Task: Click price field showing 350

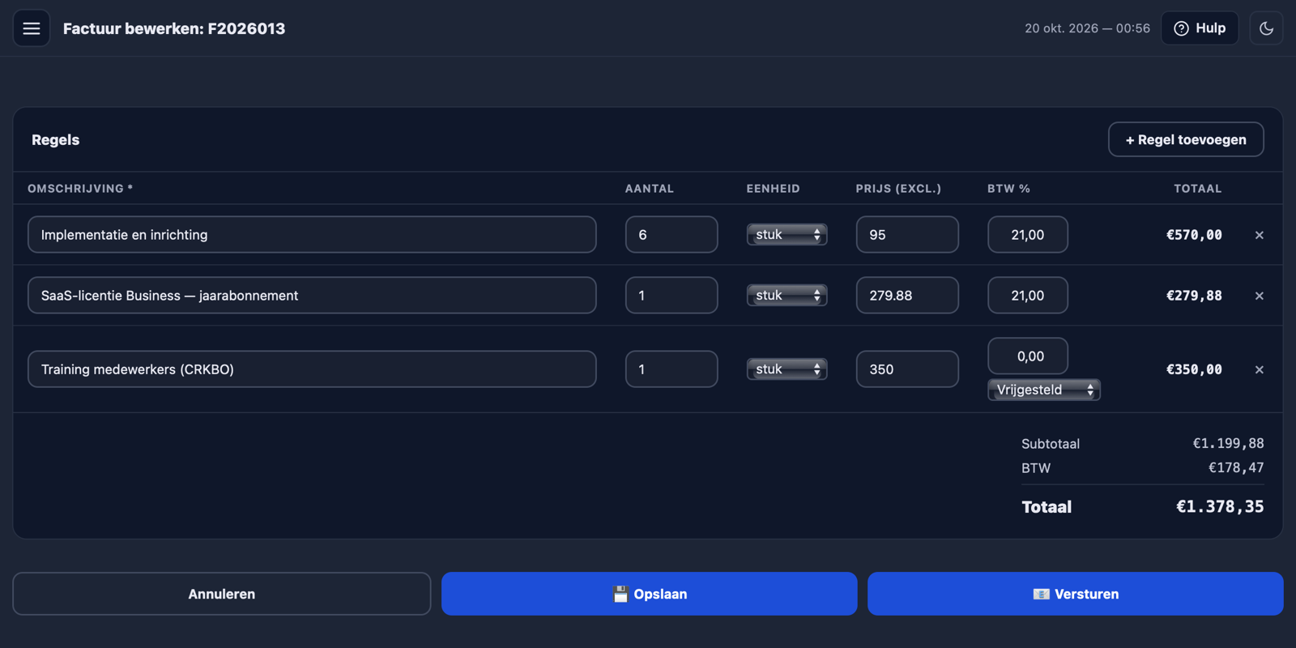Action: click(x=907, y=369)
